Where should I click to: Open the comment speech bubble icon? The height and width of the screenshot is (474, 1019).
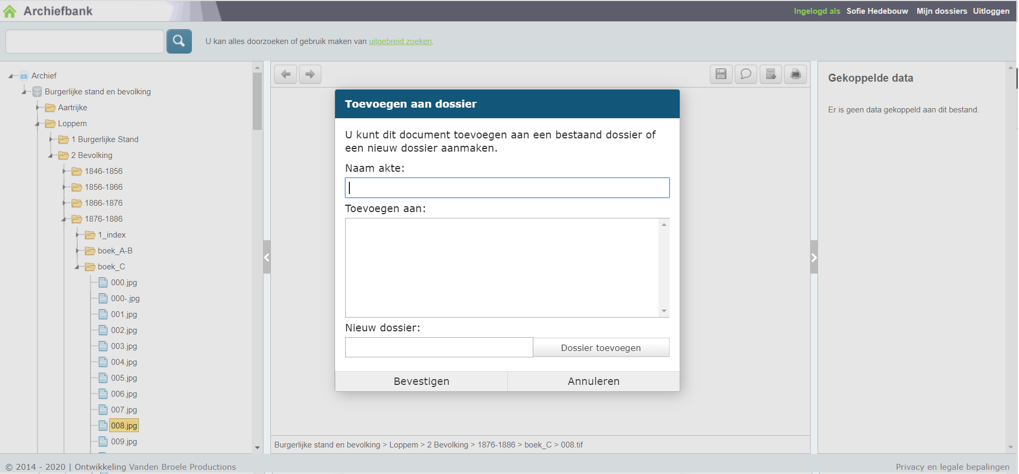(x=746, y=74)
